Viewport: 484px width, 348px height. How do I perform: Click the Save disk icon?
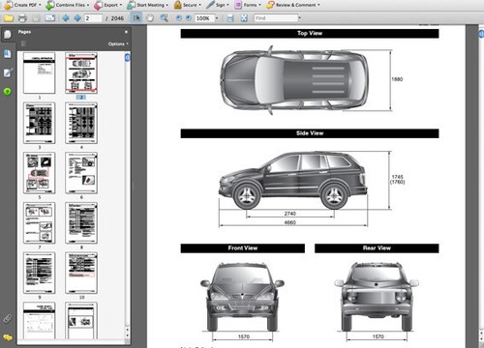[x=36, y=18]
